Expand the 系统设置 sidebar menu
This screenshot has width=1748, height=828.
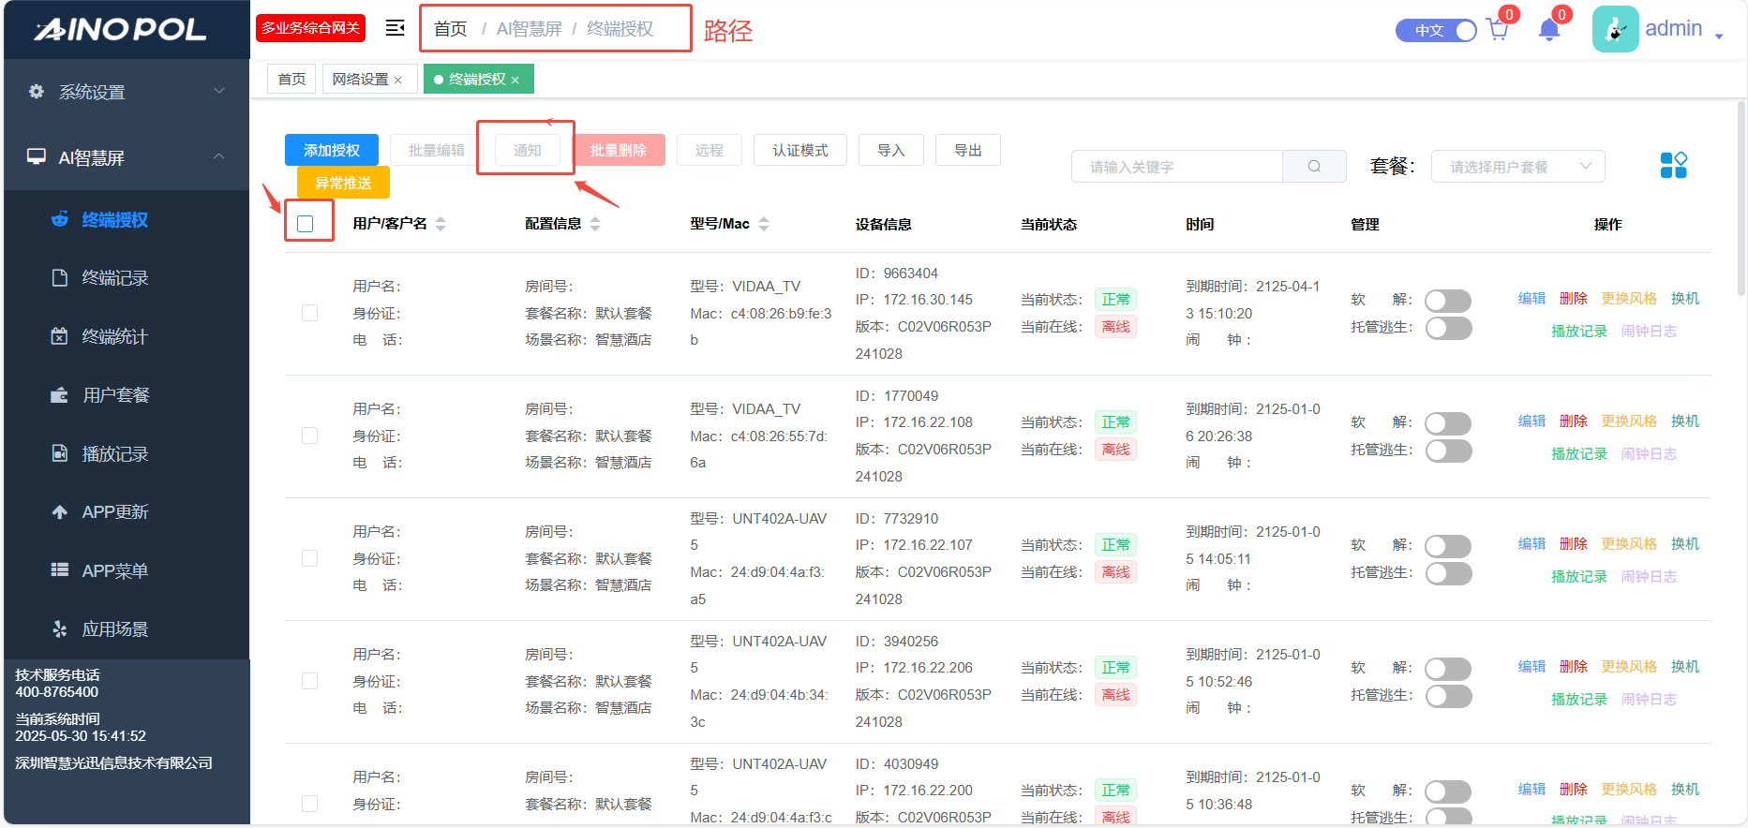click(126, 92)
